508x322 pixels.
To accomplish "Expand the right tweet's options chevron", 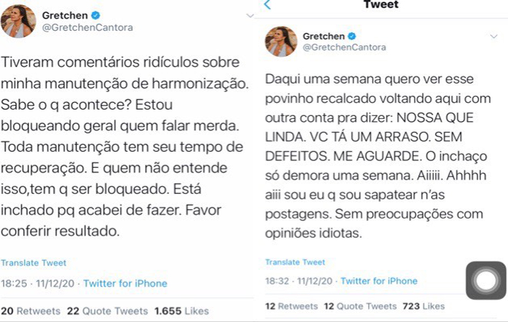I will click(496, 36).
